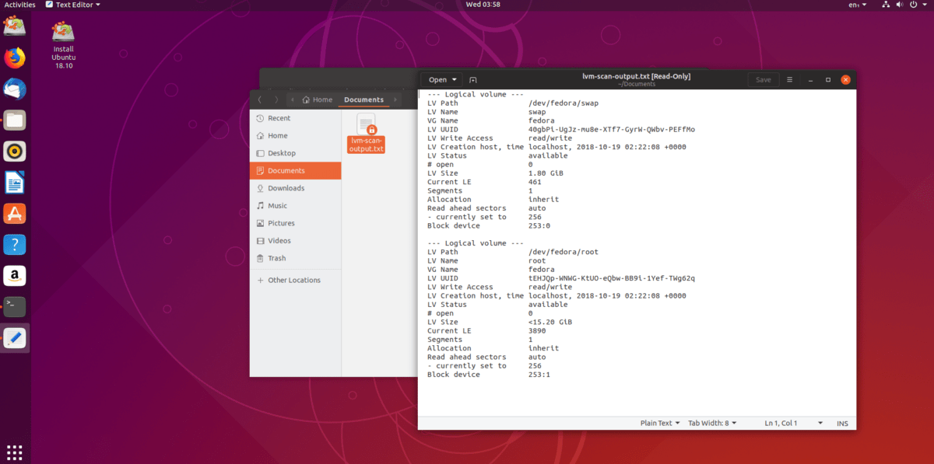Open the Help application from the dock
Screen dimensions: 934x464
15,244
